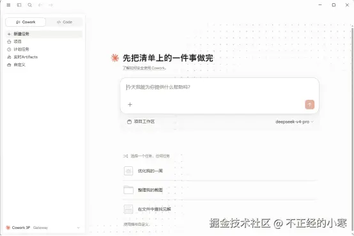Screen dimensions: 354x236
Task: Open the hamburger menu icon
Action: point(8,5)
